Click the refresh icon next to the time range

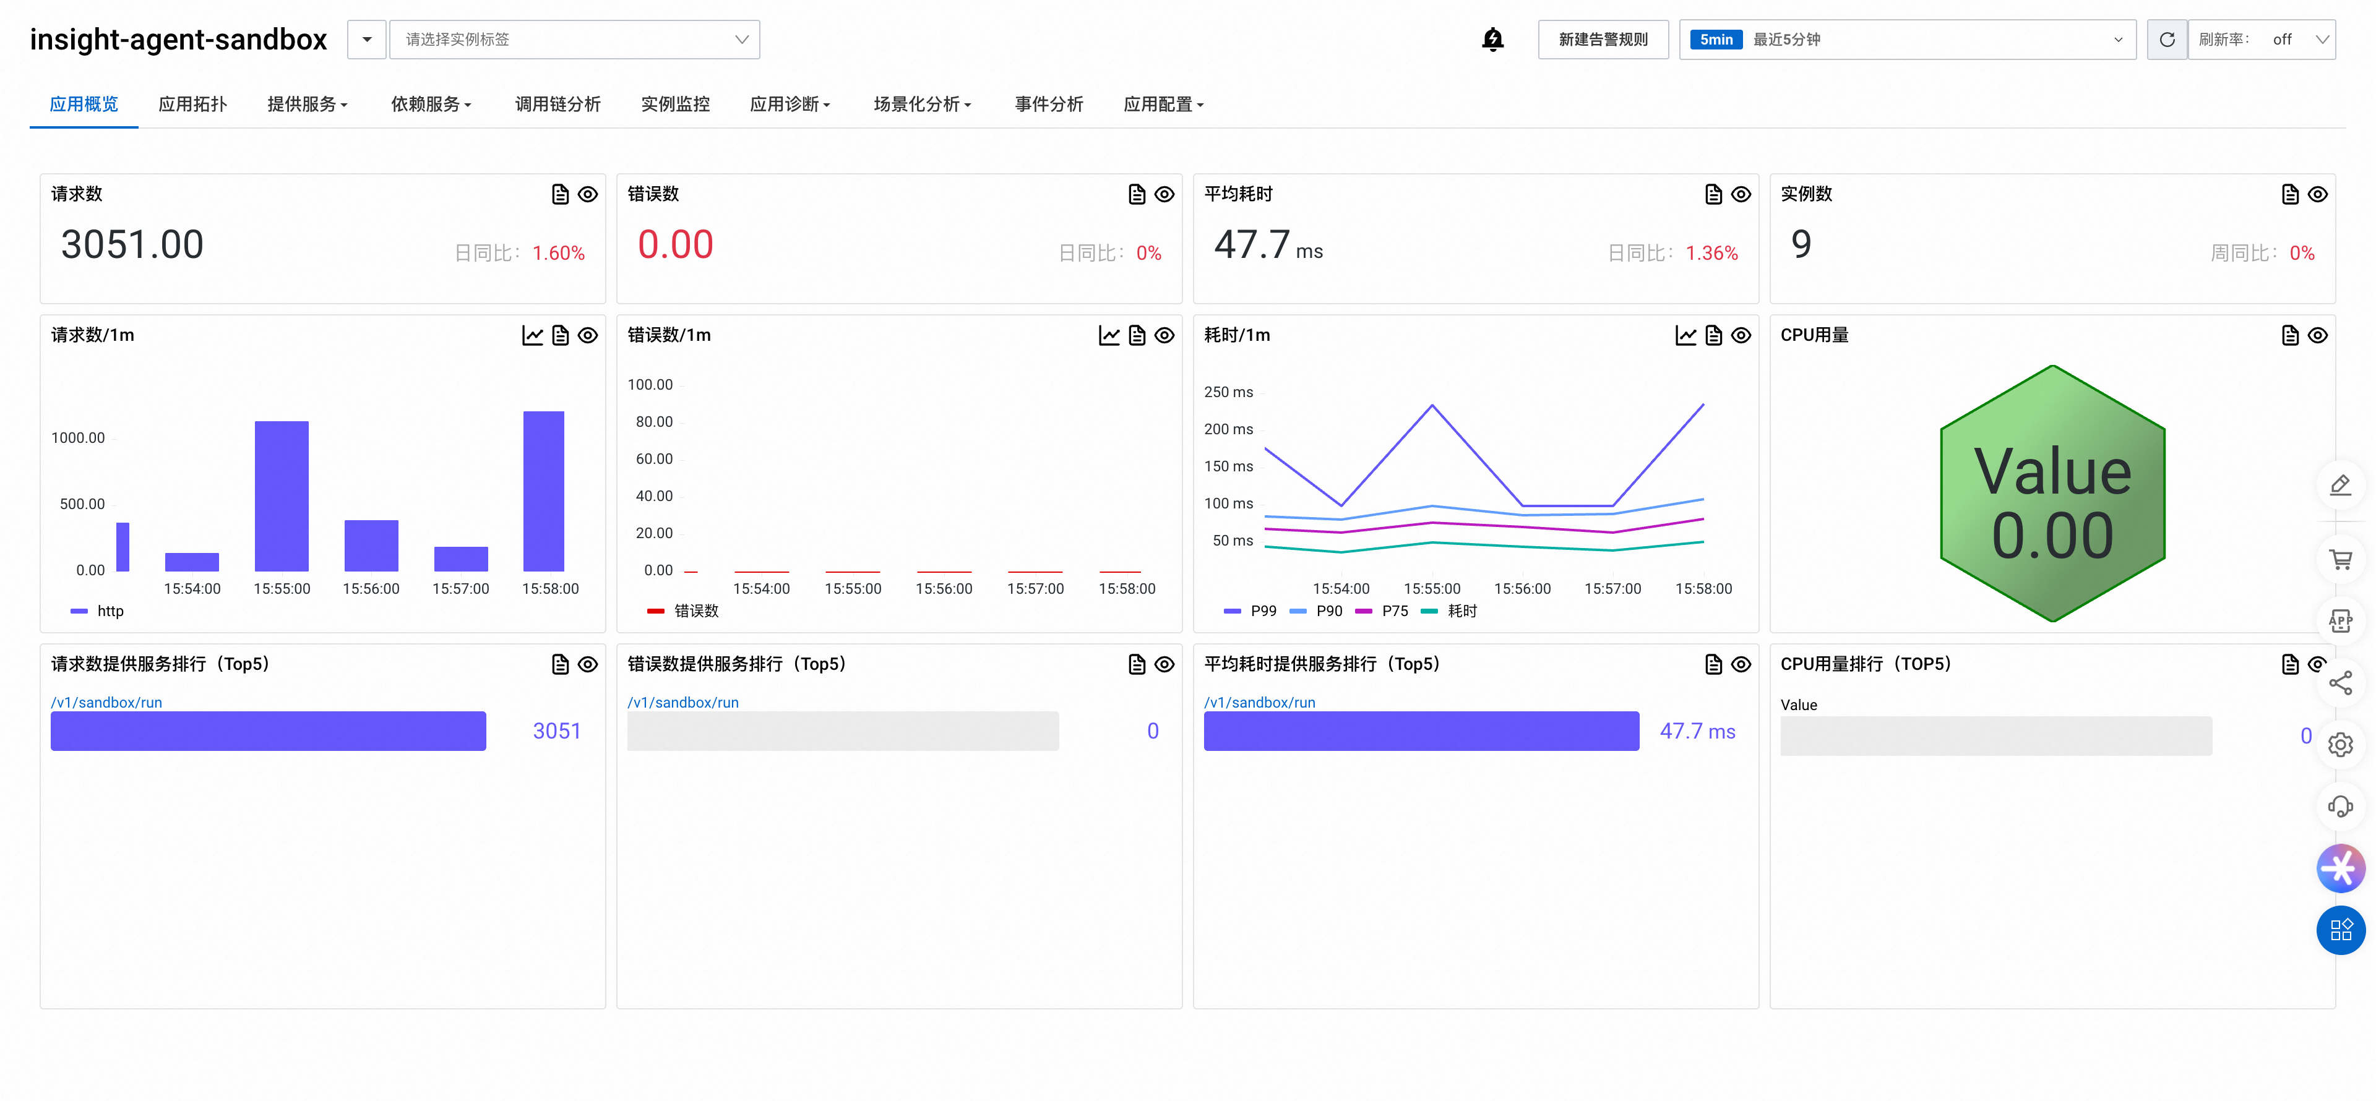tap(2167, 40)
